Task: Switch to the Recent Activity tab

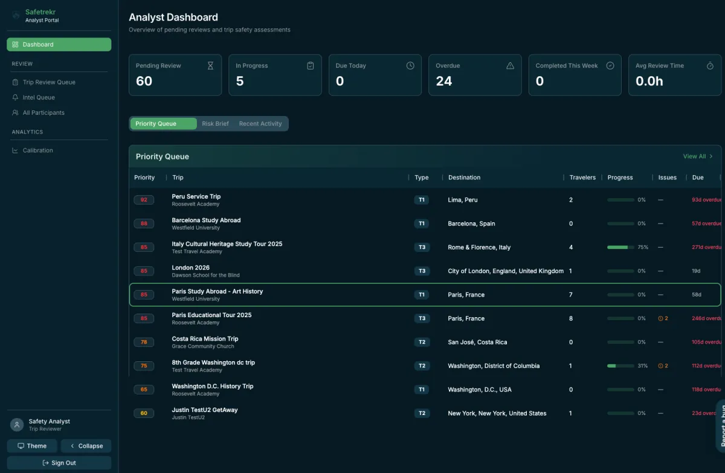Action: coord(260,124)
